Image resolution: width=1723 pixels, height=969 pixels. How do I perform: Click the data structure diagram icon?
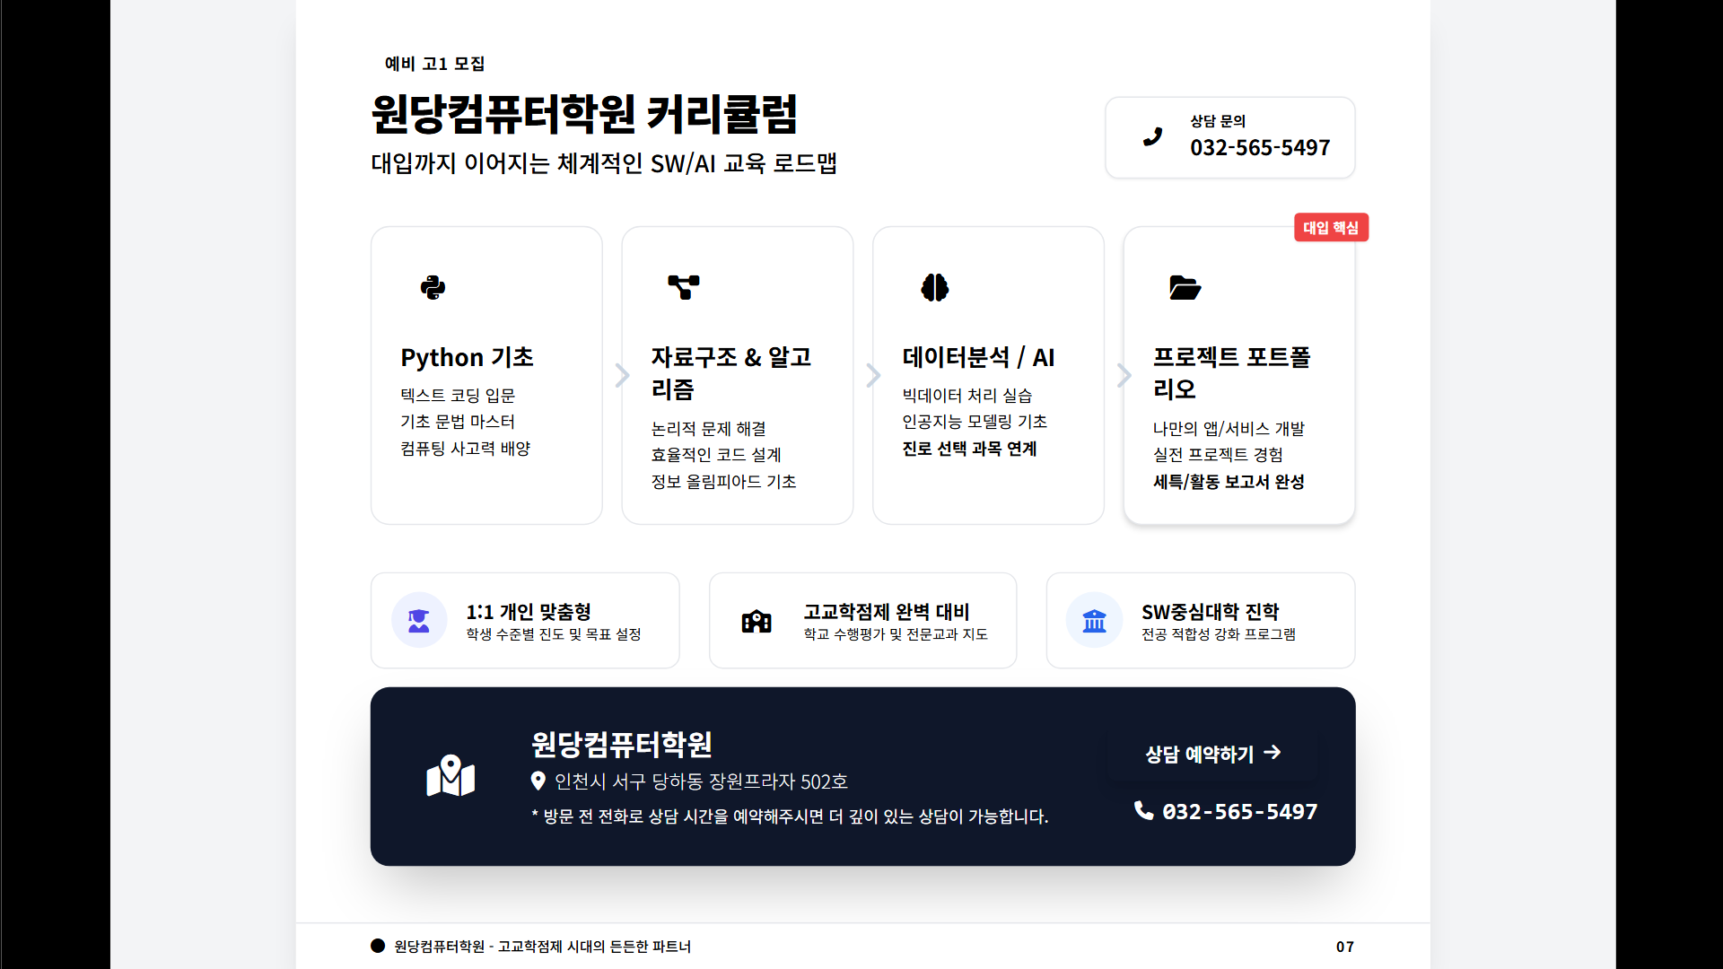[683, 287]
